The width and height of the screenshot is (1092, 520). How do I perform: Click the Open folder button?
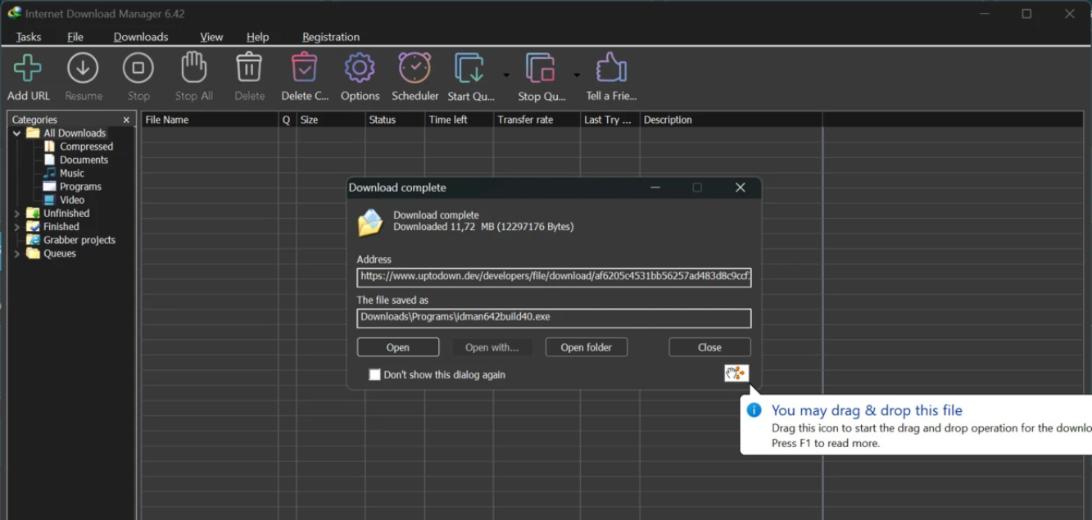(586, 347)
